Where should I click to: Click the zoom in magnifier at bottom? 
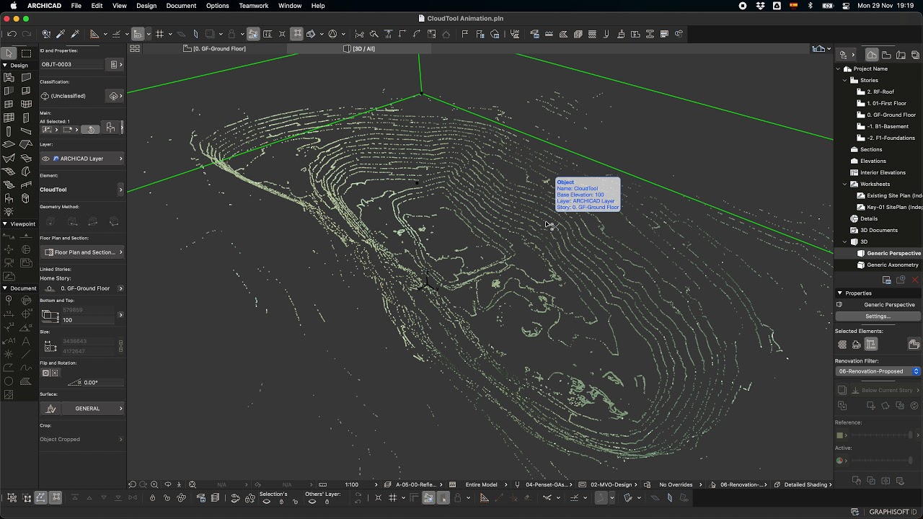(154, 484)
